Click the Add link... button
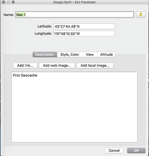Viewport: 149px width, 156px height. coord(25,65)
